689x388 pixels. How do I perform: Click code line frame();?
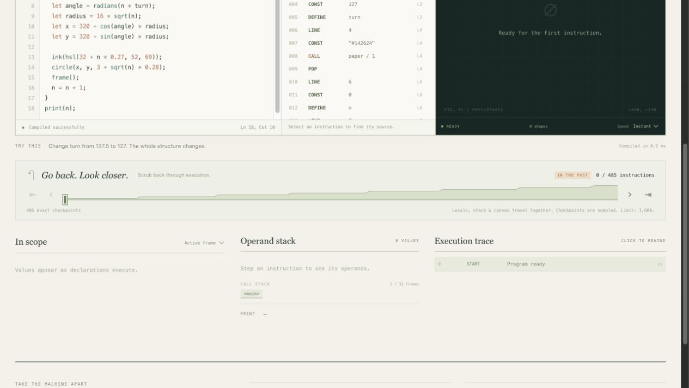[65, 77]
